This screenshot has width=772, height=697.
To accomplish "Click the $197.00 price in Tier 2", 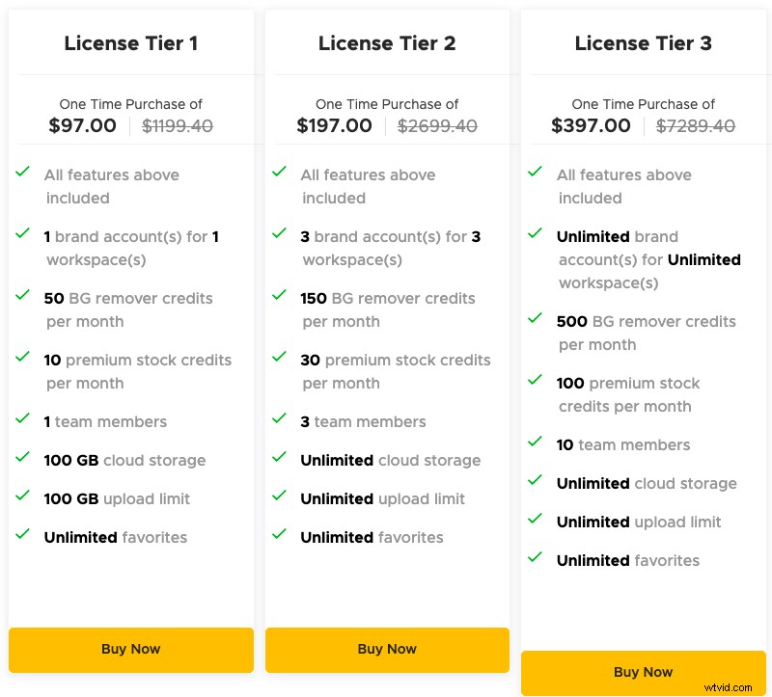I will [333, 125].
